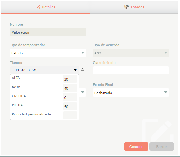Focus the Nombre field with Valoración
This screenshot has height=157, width=180.
click(48, 32)
